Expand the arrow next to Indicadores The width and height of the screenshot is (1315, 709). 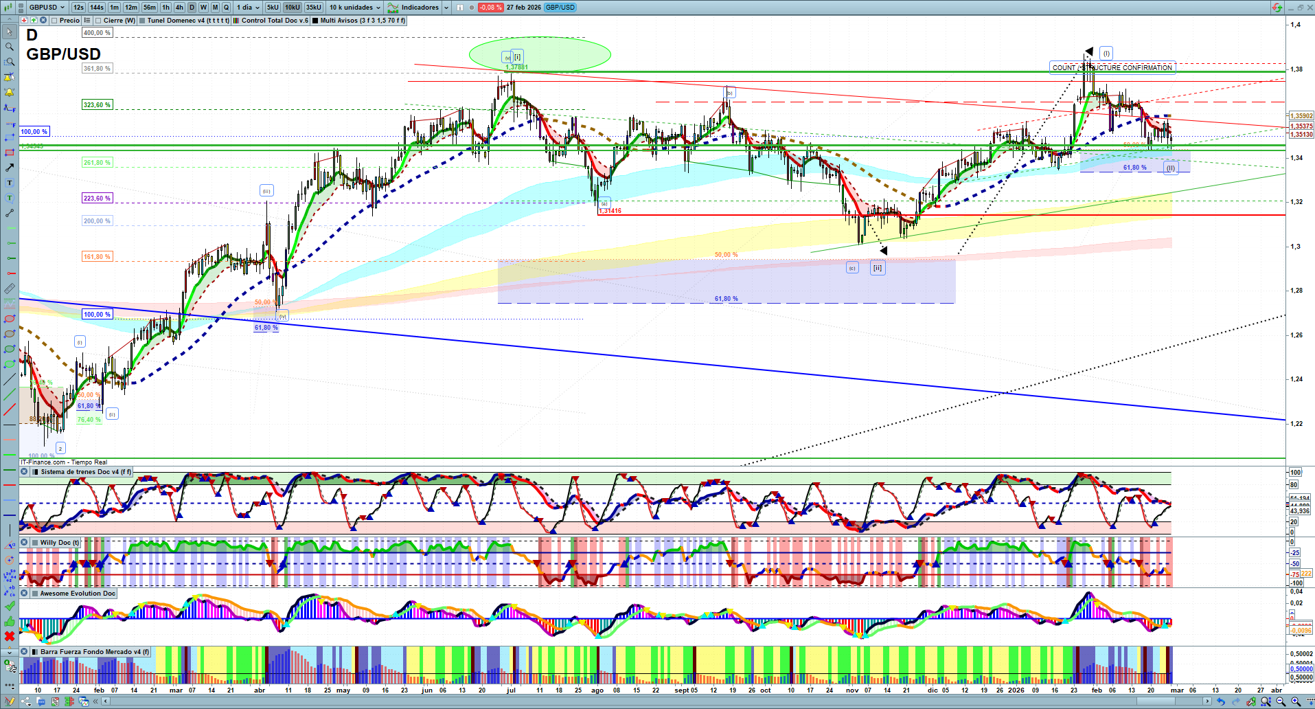coord(446,7)
